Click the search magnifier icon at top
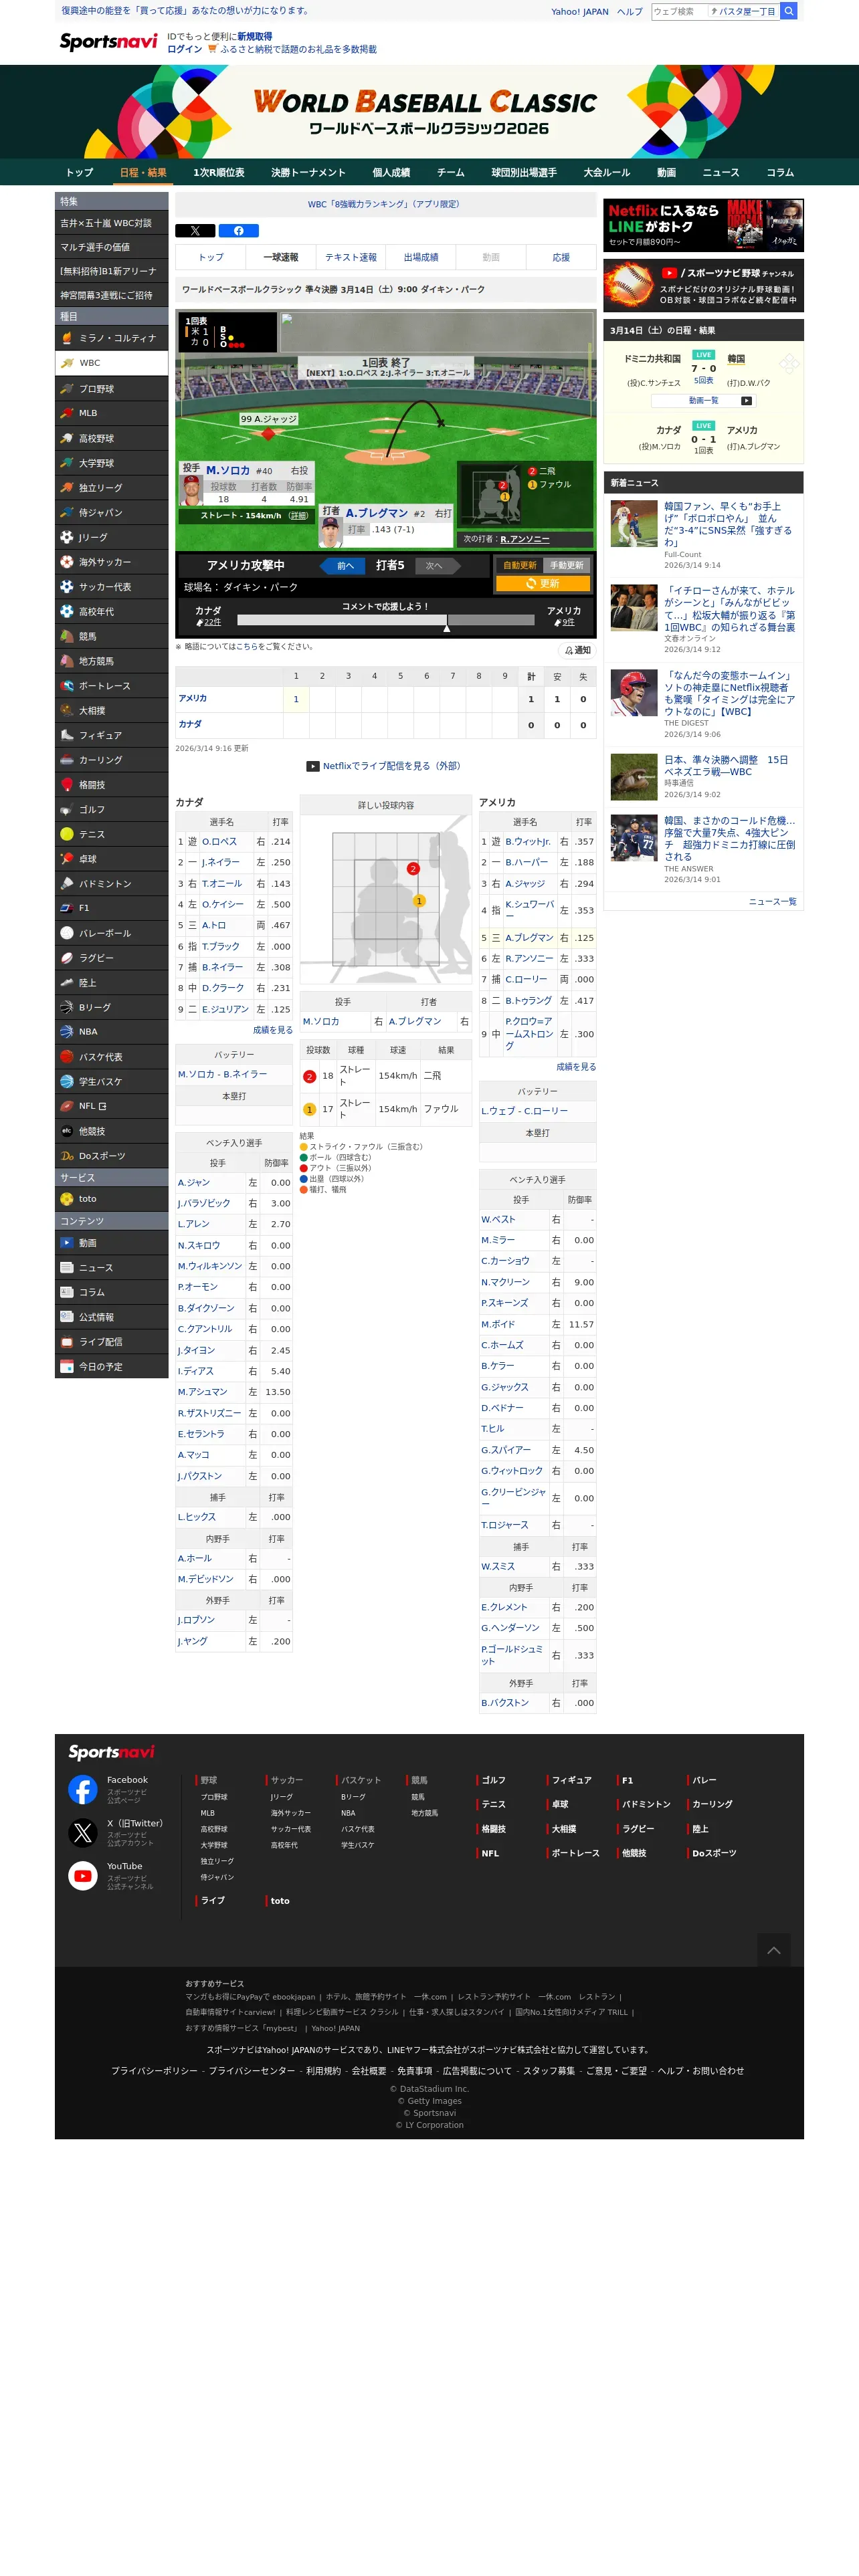859x2576 pixels. coord(788,11)
